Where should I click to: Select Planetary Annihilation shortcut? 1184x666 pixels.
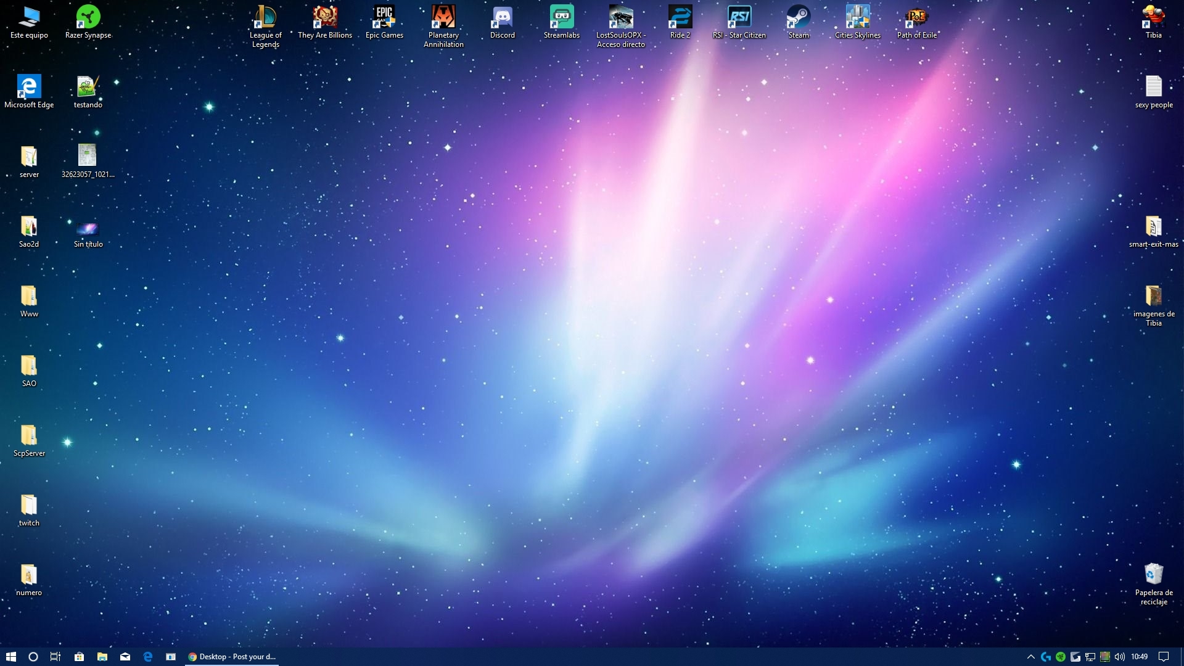pyautogui.click(x=443, y=27)
